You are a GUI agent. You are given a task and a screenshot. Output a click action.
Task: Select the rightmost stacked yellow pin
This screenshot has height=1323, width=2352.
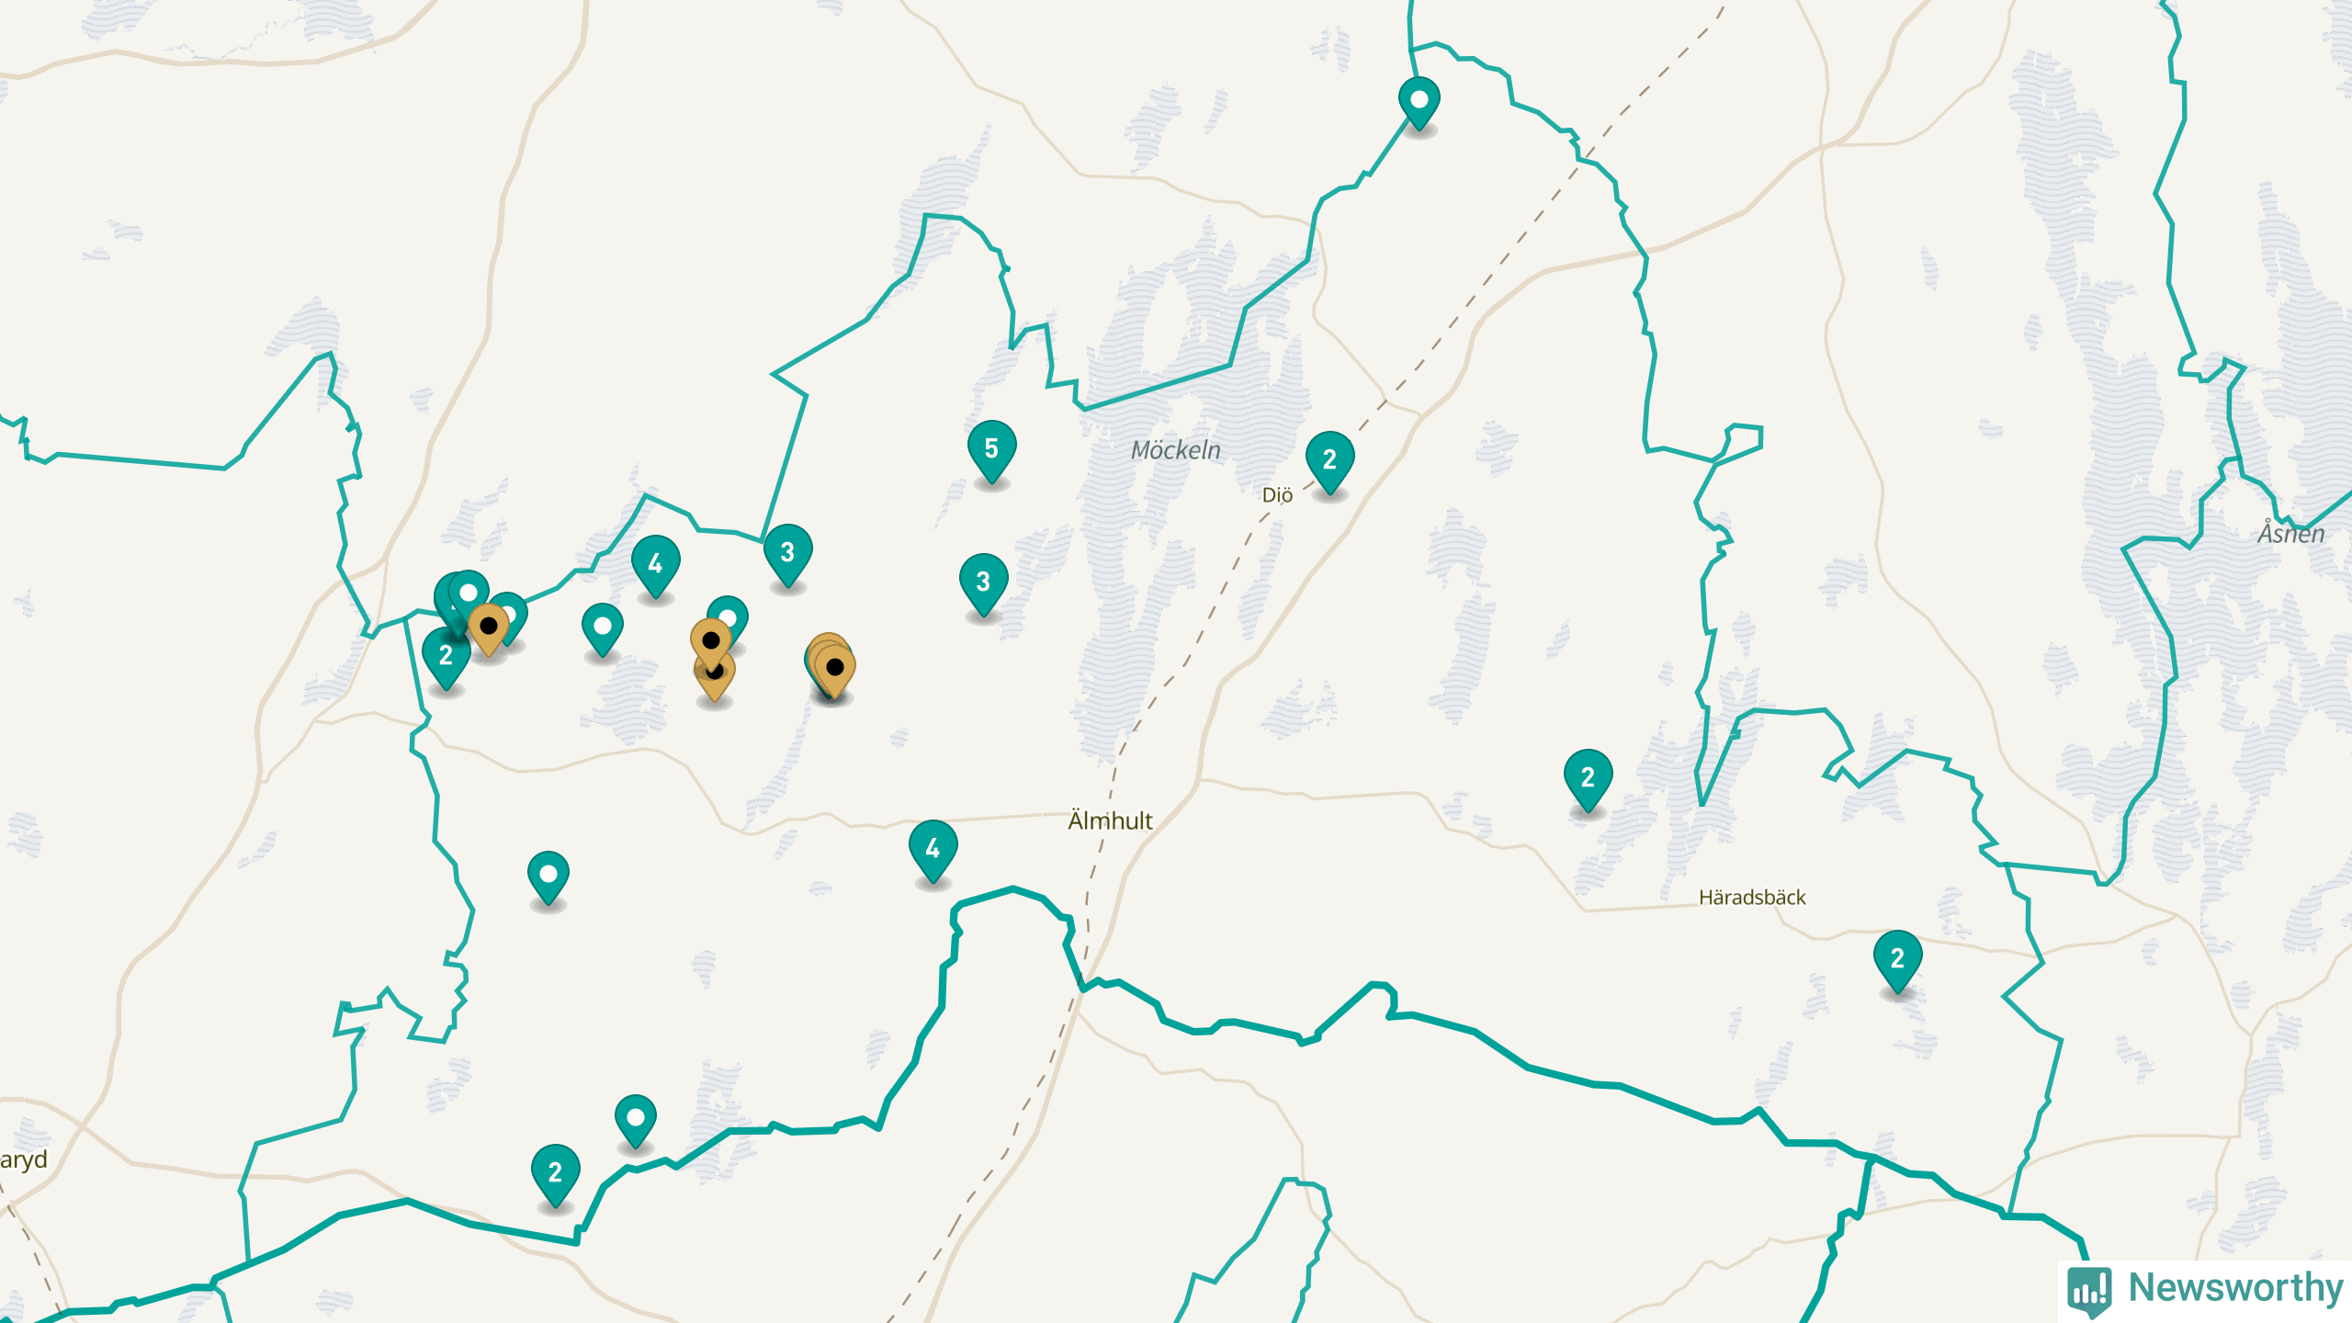pyautogui.click(x=835, y=670)
